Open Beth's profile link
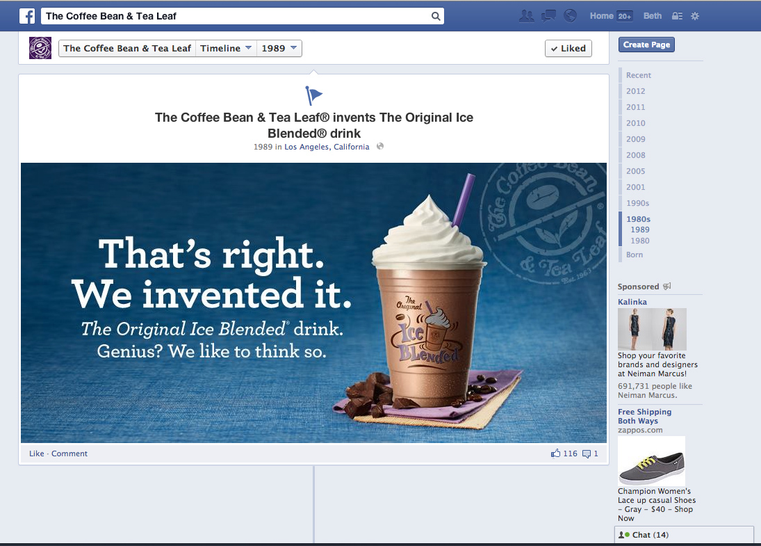The height and width of the screenshot is (546, 761). tap(653, 16)
